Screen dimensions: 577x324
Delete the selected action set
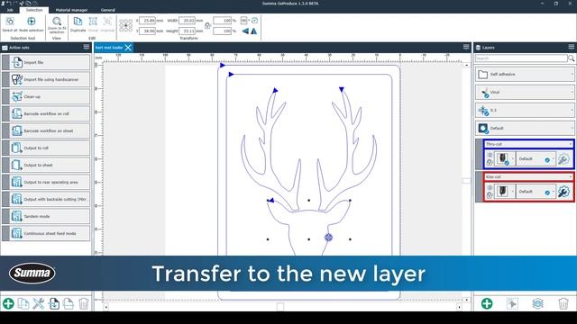coord(84,304)
